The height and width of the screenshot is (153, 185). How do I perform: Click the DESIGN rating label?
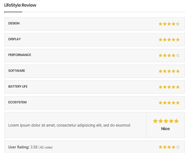tap(14, 23)
